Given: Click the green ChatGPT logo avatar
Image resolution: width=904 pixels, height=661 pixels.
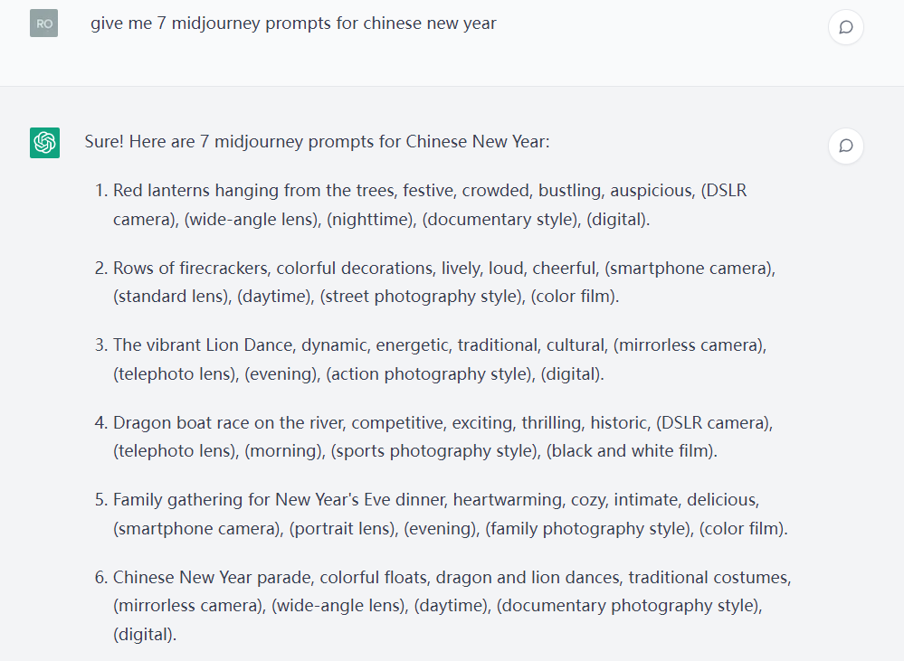Looking at the screenshot, I should pos(44,143).
